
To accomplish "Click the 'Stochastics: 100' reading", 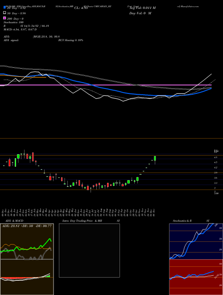I will [13, 22].
